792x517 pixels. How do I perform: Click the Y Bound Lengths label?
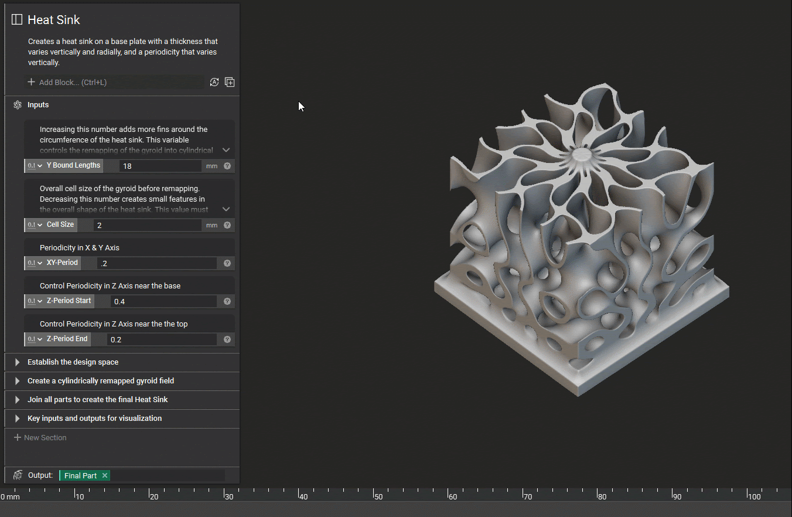[x=73, y=165]
